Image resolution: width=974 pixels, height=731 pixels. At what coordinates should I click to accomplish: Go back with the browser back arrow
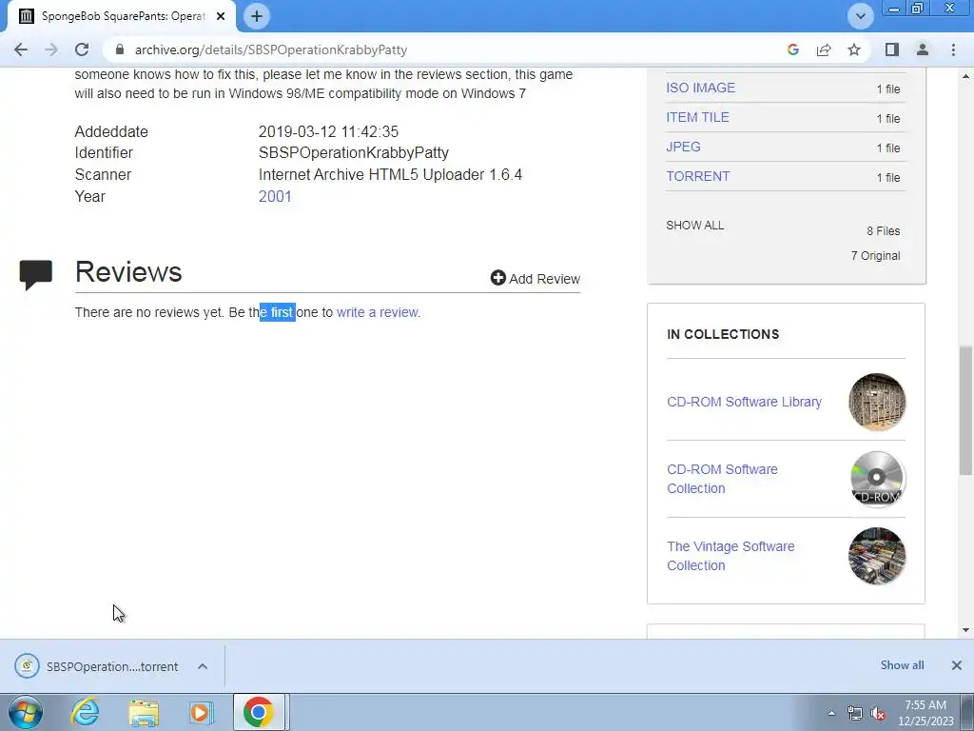21,49
